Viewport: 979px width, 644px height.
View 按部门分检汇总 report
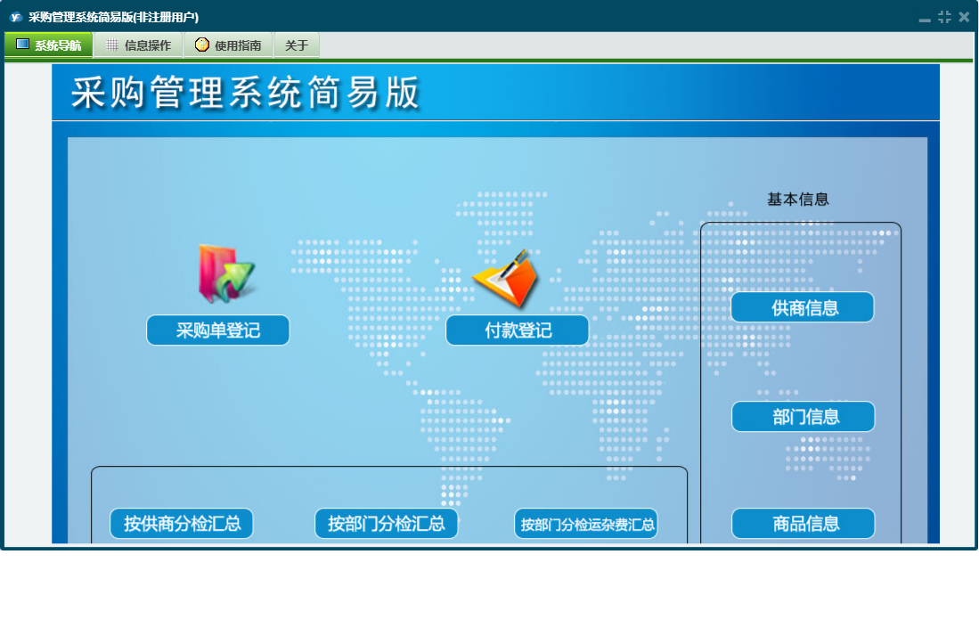[387, 524]
